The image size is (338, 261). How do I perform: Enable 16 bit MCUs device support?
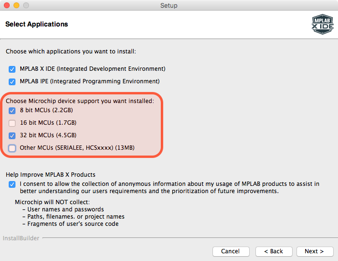pyautogui.click(x=12, y=123)
